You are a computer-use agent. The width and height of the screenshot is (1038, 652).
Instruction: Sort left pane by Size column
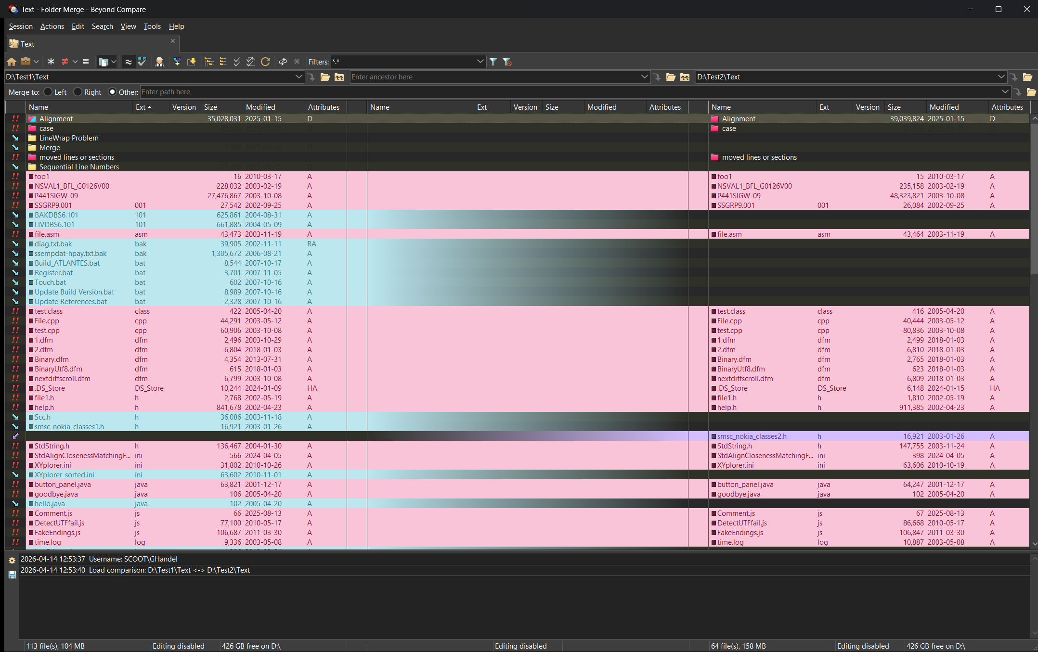point(221,107)
